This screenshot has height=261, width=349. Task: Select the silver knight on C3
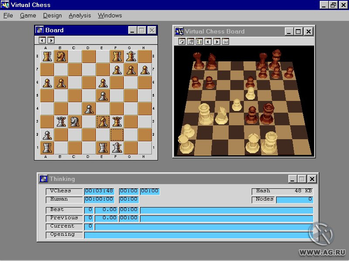pyautogui.click(x=75, y=122)
